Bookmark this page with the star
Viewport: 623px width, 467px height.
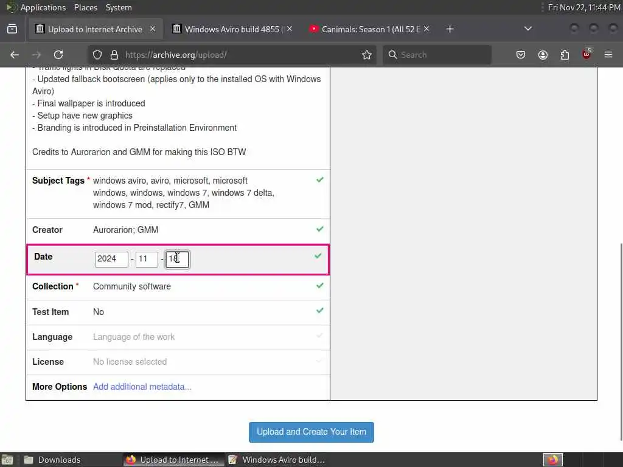click(x=367, y=55)
